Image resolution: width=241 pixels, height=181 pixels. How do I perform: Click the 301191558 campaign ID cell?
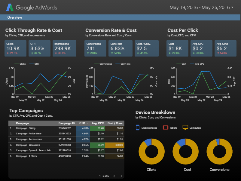tap(65, 139)
